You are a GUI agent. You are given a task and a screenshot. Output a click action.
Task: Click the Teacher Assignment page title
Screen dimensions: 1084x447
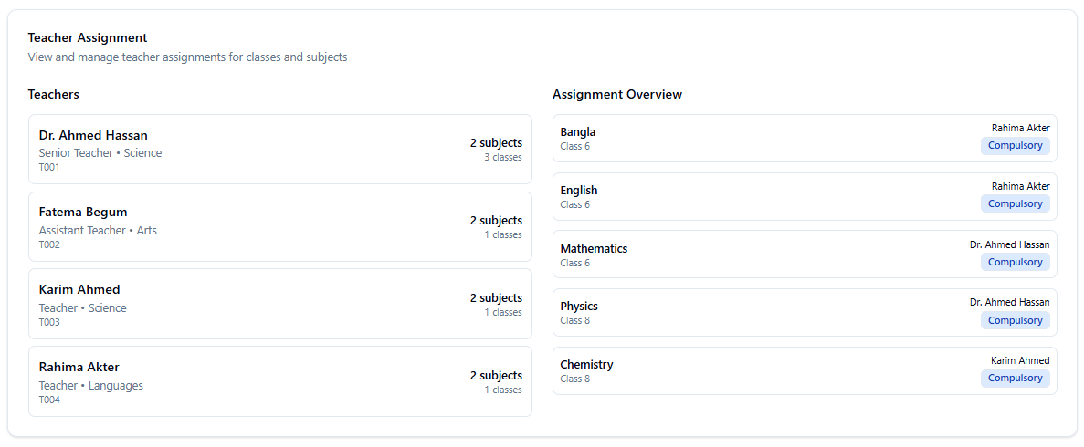(x=88, y=38)
